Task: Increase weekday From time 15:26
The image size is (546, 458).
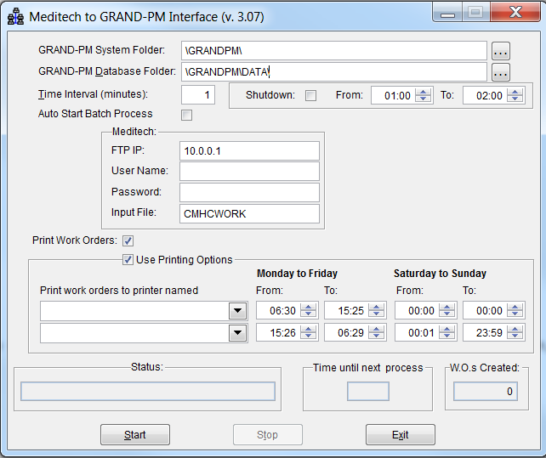Action: [x=308, y=329]
